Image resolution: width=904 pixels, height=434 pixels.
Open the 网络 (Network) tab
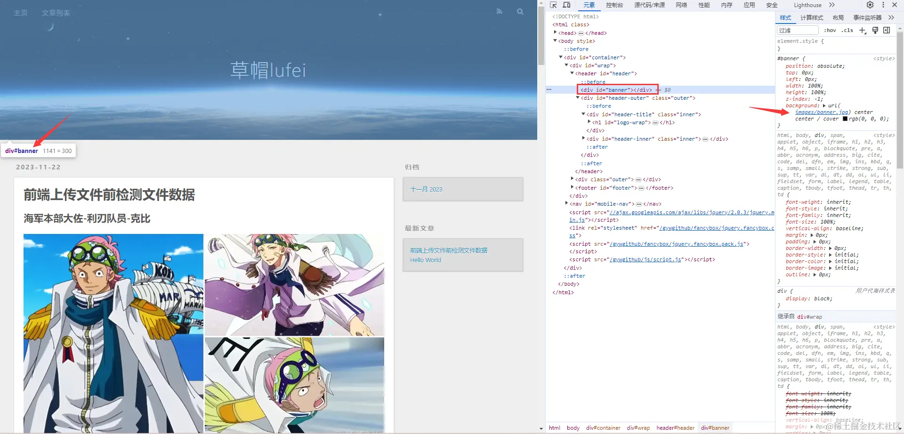[x=681, y=5]
